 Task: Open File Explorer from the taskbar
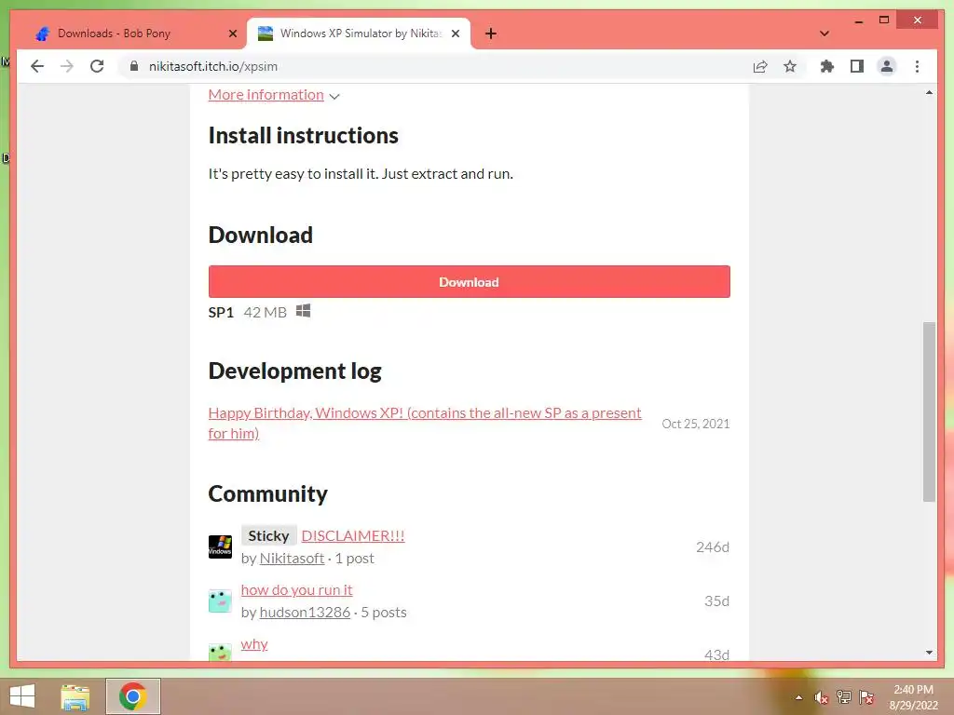coord(75,696)
